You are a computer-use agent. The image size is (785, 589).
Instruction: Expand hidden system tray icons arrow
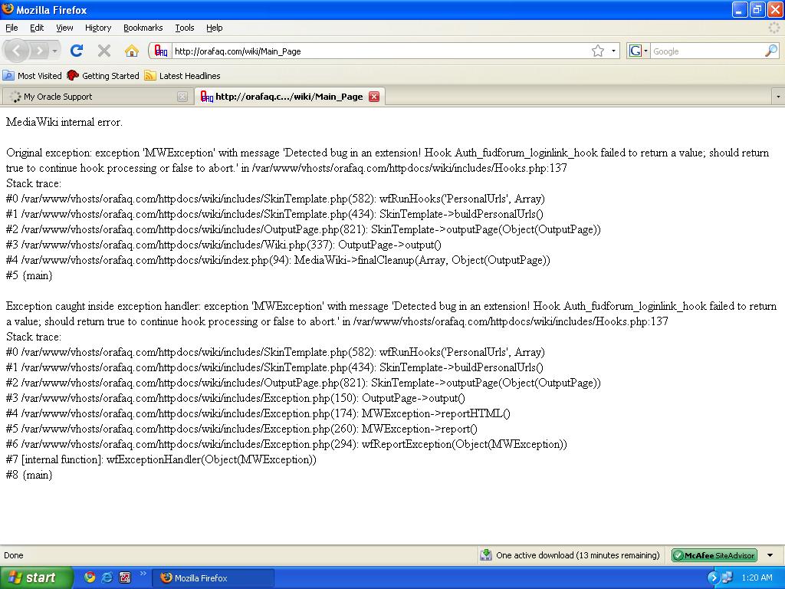pos(713,577)
